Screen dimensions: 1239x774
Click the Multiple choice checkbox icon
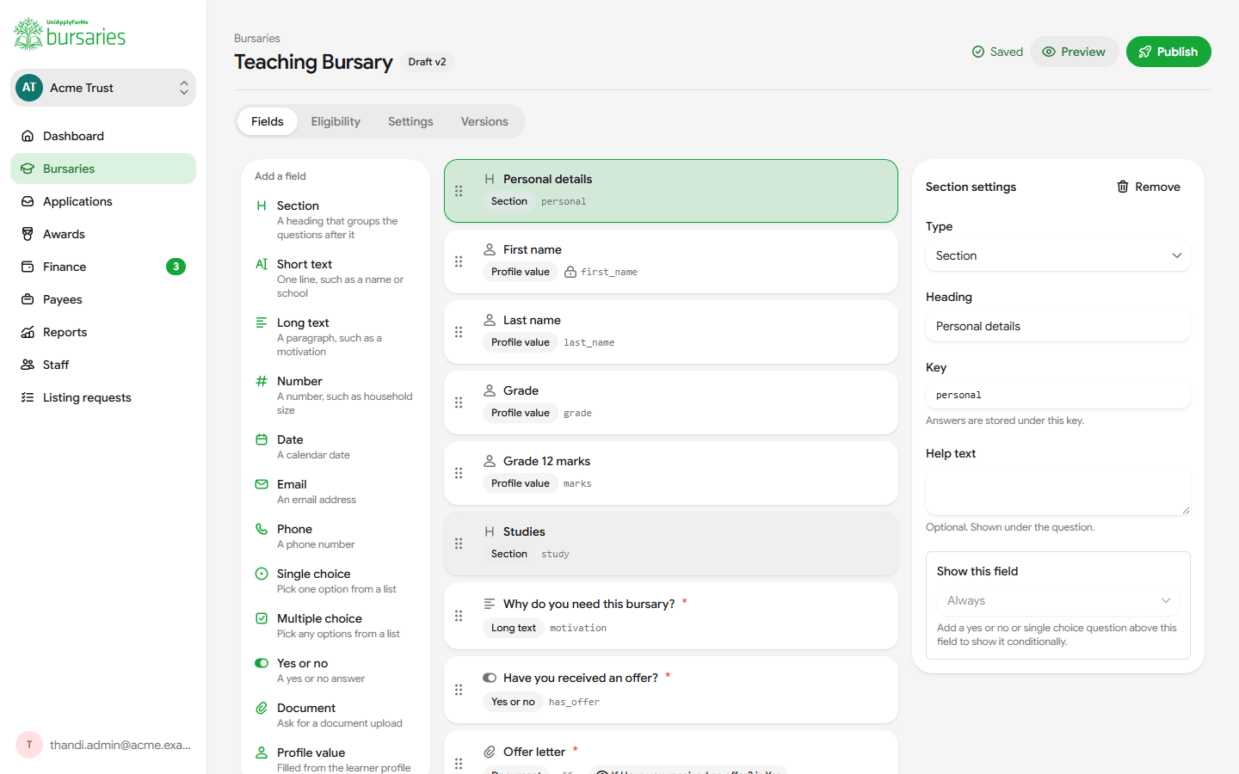[x=262, y=618]
